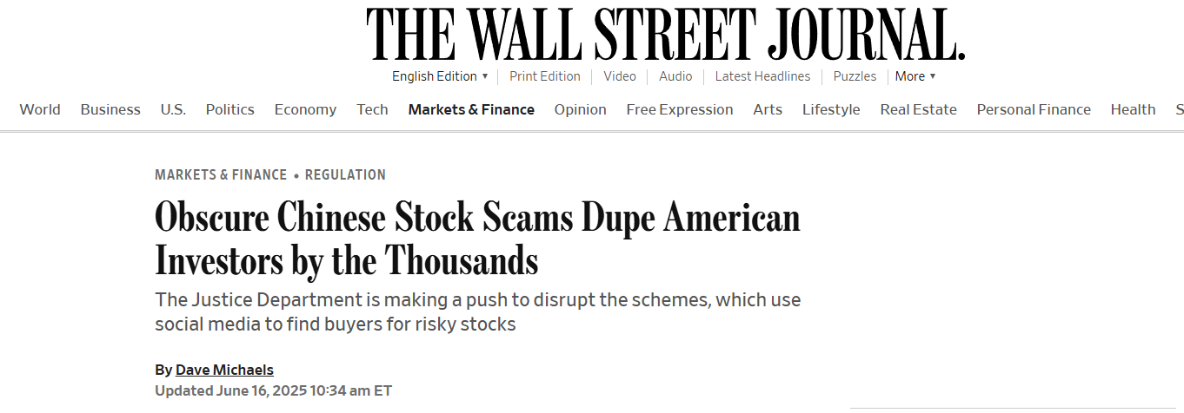View Latest Headlines
The height and width of the screenshot is (413, 1184).
762,76
